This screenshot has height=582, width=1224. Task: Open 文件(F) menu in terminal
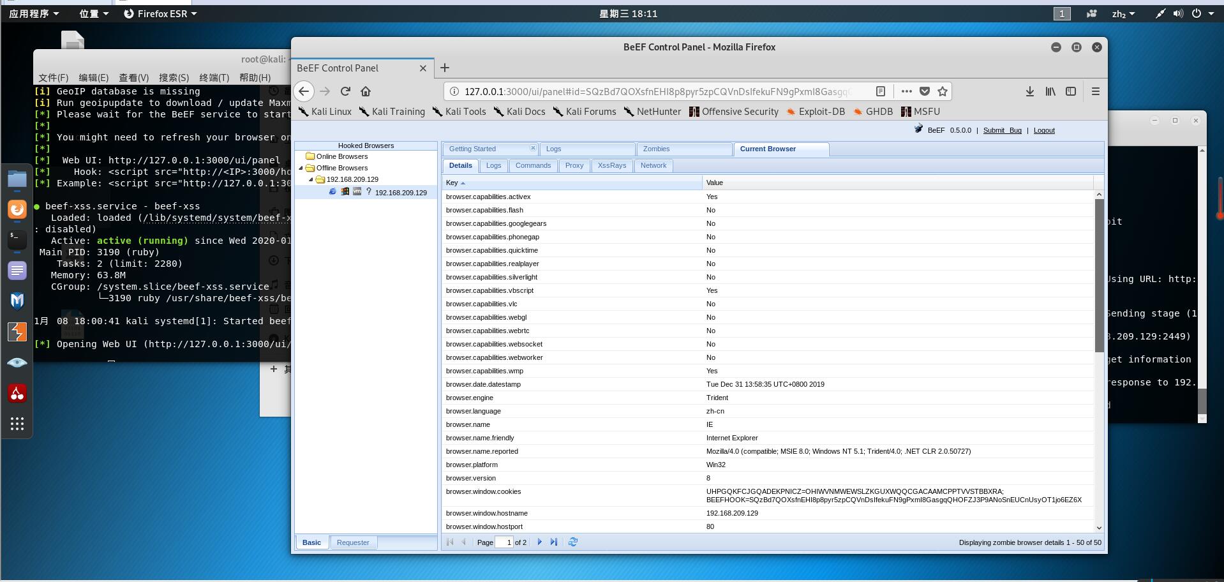tap(54, 77)
